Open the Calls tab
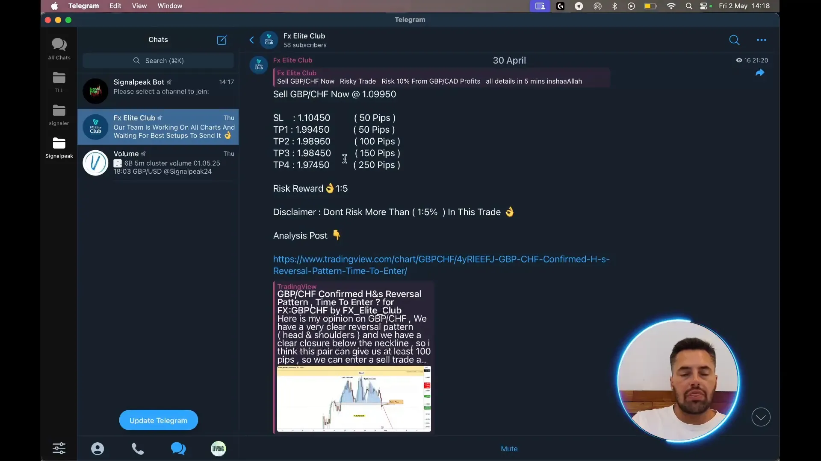The height and width of the screenshot is (461, 821). [138, 449]
